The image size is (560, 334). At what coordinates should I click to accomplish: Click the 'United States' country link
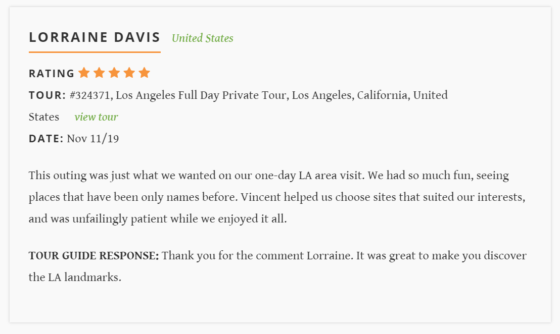203,38
